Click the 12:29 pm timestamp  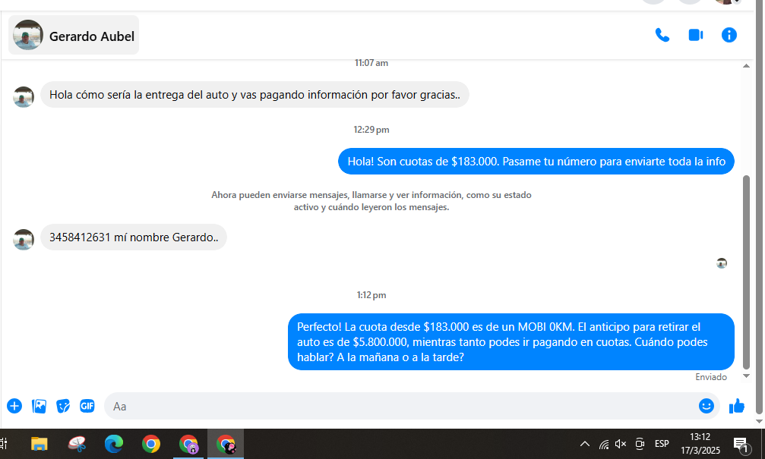click(371, 130)
